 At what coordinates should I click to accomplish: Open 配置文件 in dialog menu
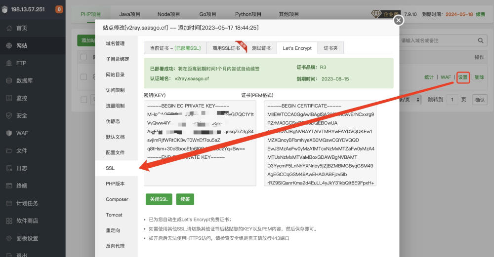116,152
